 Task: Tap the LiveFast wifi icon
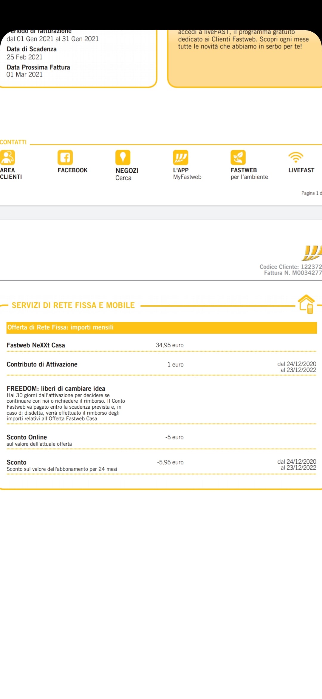point(296,157)
